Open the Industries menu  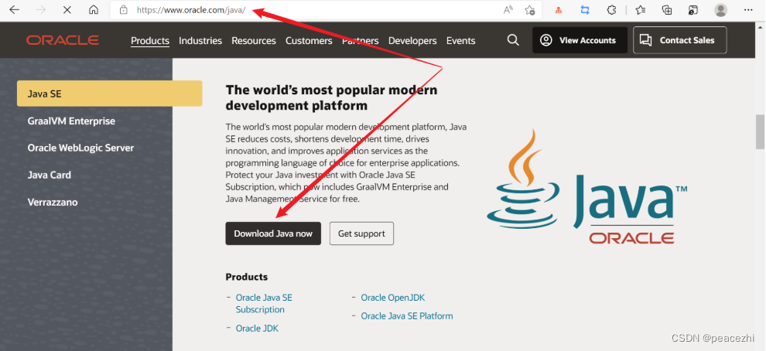[x=200, y=41]
